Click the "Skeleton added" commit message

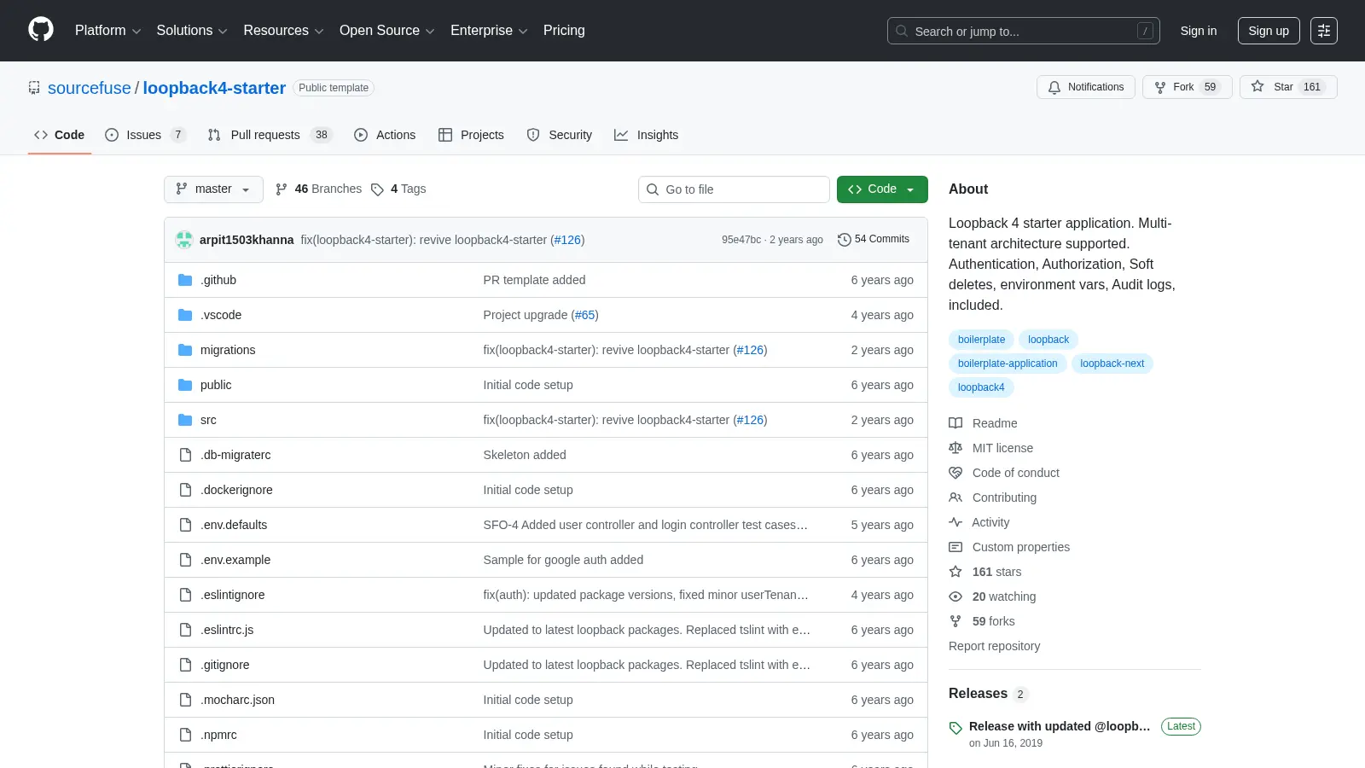pos(525,455)
